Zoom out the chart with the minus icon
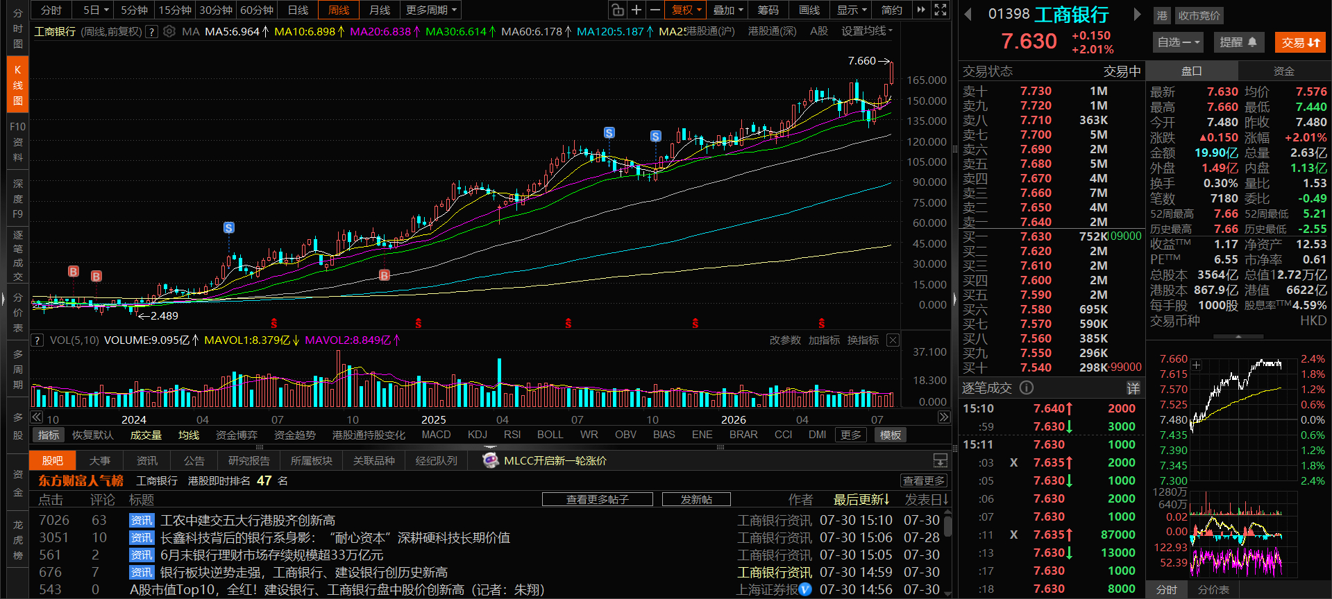The width and height of the screenshot is (1332, 599). coord(655,10)
